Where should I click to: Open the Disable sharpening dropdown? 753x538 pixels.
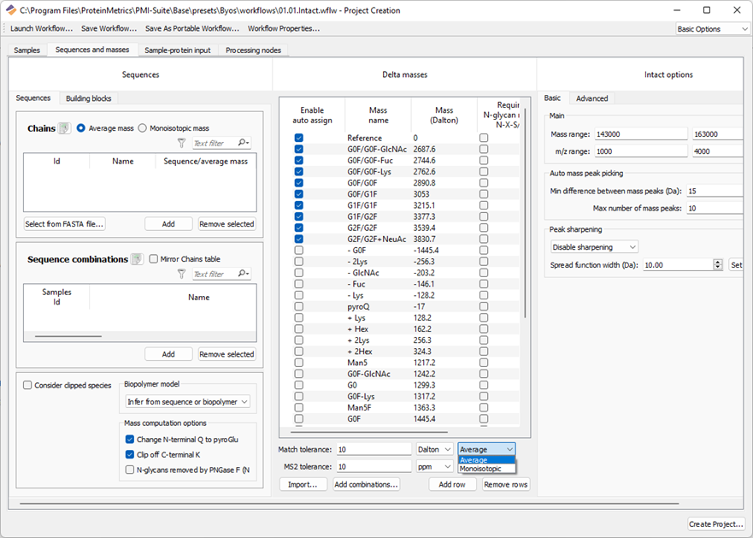[594, 247]
